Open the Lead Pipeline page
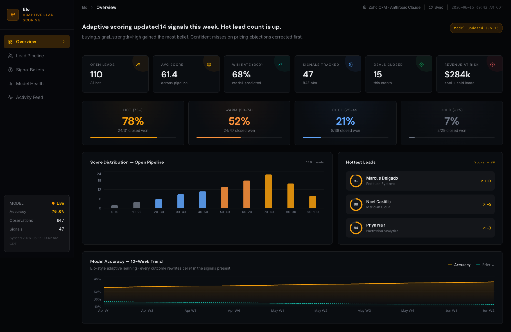Image resolution: width=511 pixels, height=332 pixels. [37, 56]
